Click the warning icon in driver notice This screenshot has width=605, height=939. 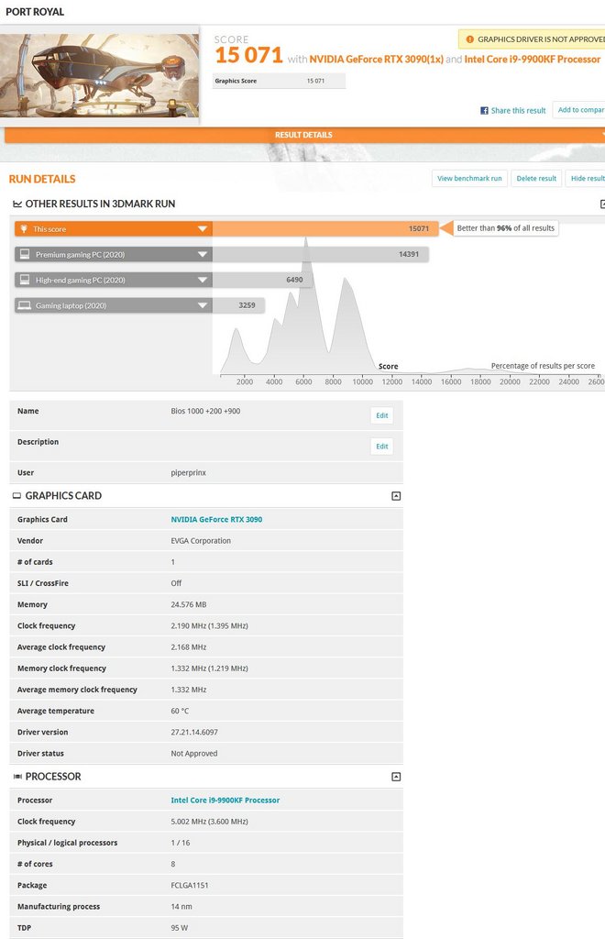coord(469,39)
